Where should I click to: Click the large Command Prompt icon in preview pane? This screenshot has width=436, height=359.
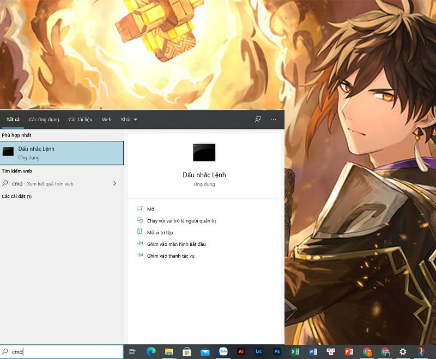point(204,152)
